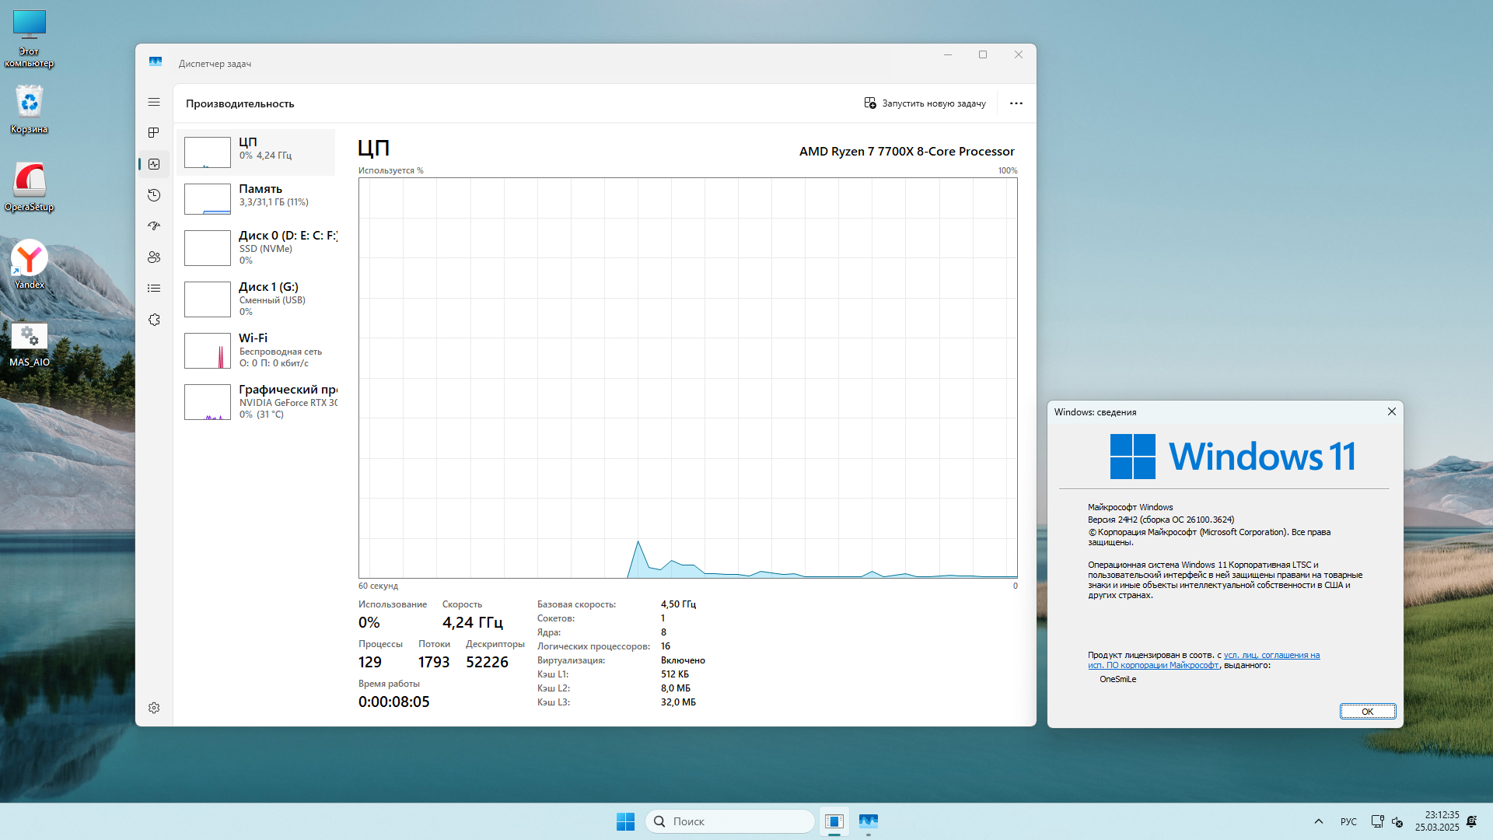The width and height of the screenshot is (1493, 840).
Task: Close the Windows info dialog
Action: [1391, 412]
